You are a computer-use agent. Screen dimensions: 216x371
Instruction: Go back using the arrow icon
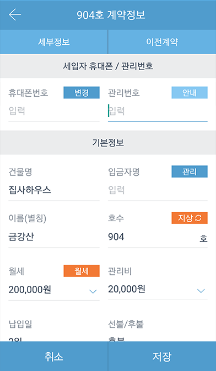[15, 14]
